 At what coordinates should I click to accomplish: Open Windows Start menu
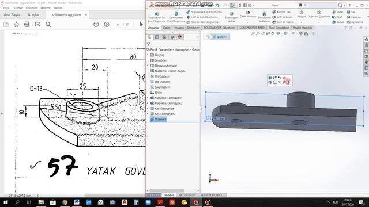6,202
